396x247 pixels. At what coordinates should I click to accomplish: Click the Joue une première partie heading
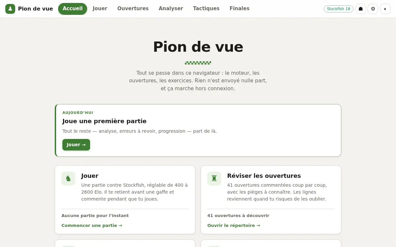104,121
